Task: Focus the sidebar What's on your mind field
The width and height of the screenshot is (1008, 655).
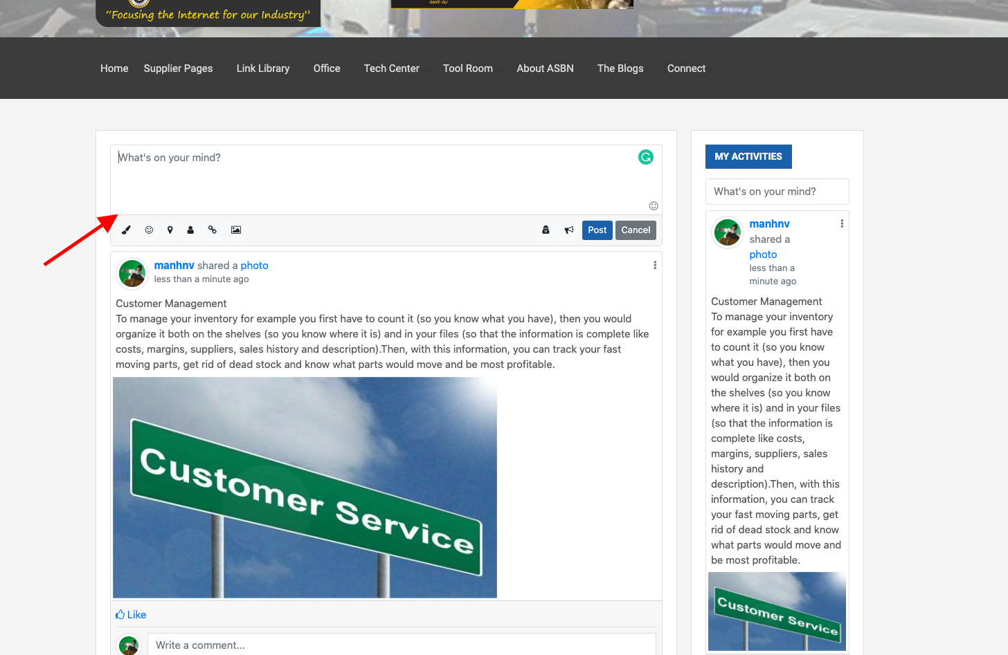Action: 777,192
